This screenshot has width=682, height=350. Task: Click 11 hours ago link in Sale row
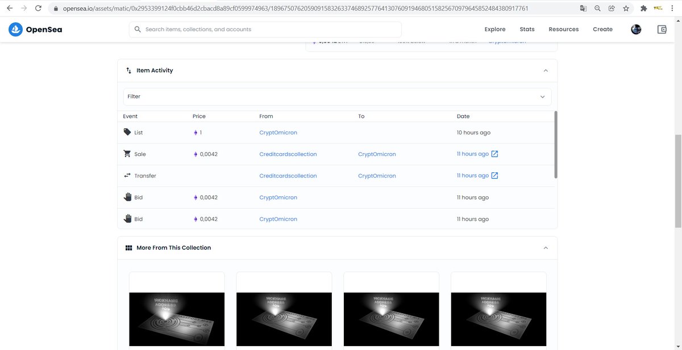click(x=473, y=154)
